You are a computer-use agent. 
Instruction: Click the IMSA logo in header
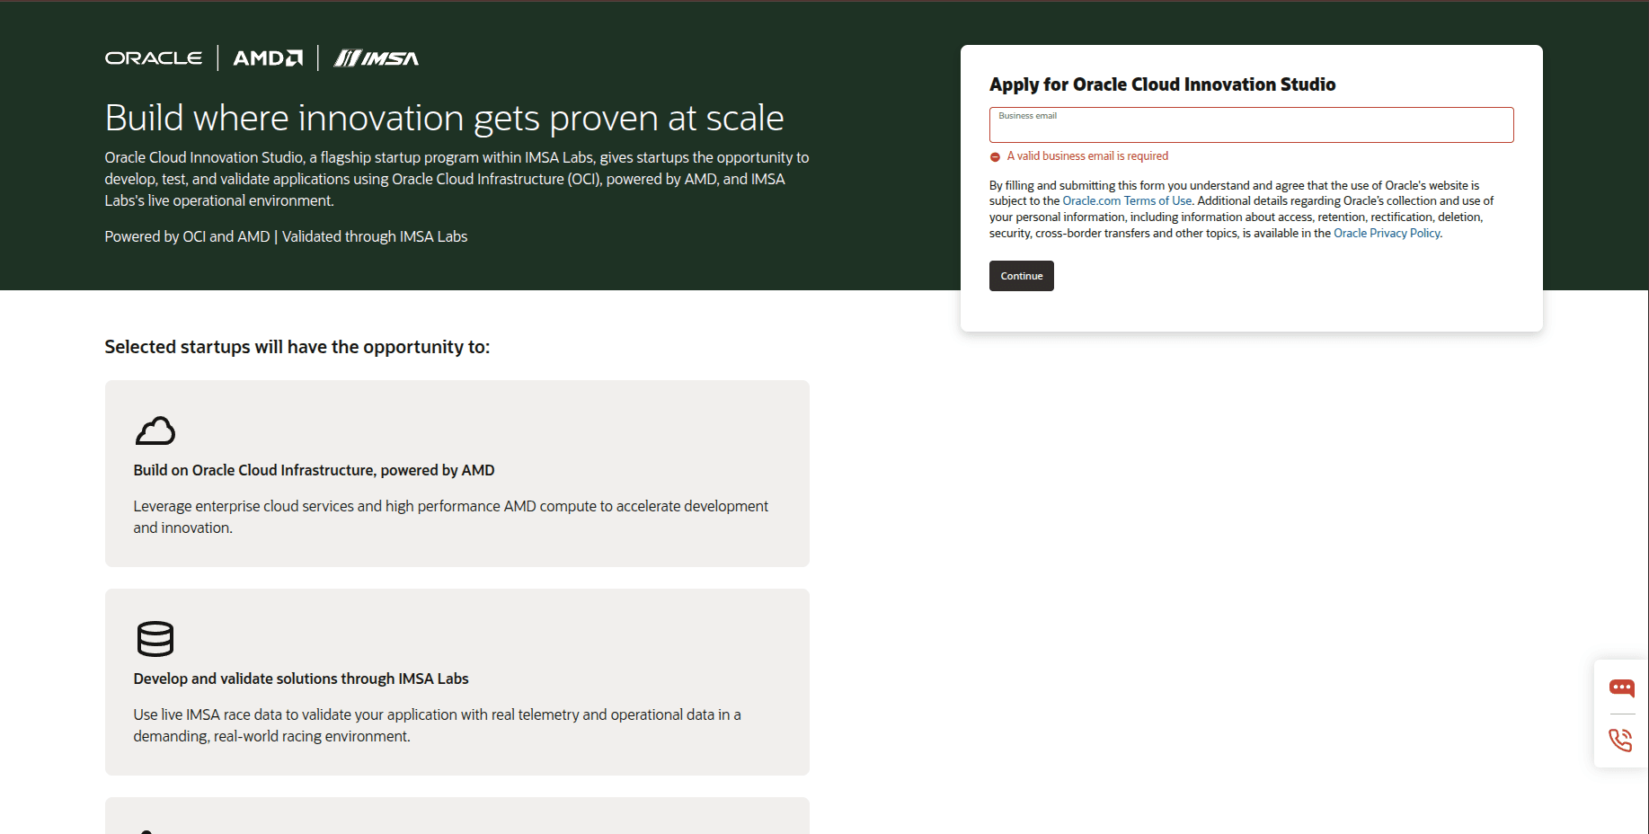click(x=376, y=58)
